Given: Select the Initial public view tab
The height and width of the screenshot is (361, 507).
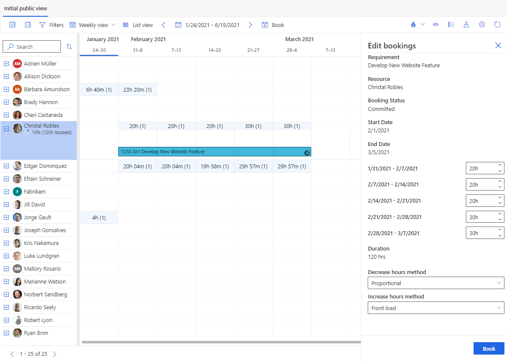Looking at the screenshot, I should (26, 9).
